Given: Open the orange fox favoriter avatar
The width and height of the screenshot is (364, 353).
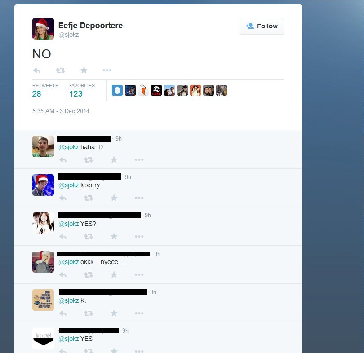Looking at the screenshot, I should (x=143, y=90).
